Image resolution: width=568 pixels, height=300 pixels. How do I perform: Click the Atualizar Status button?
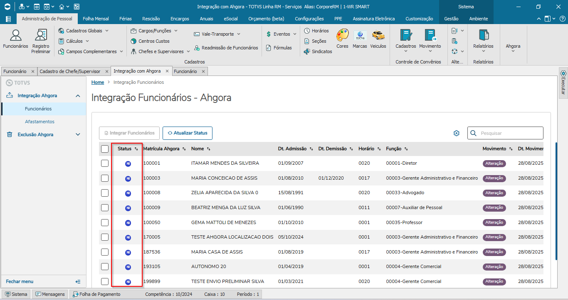click(x=188, y=133)
